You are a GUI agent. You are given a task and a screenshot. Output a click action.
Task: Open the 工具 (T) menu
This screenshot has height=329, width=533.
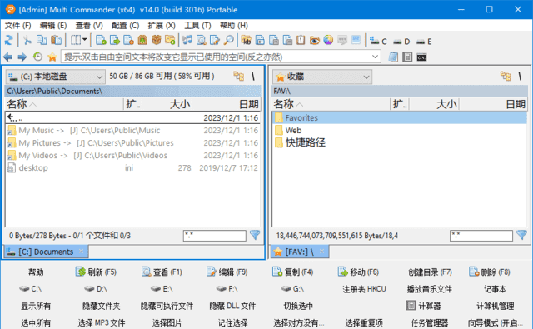click(x=197, y=26)
